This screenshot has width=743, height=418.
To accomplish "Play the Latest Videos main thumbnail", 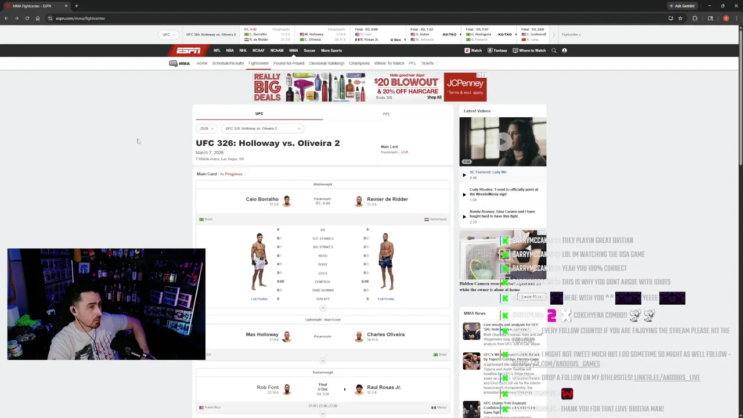I will coord(503,142).
